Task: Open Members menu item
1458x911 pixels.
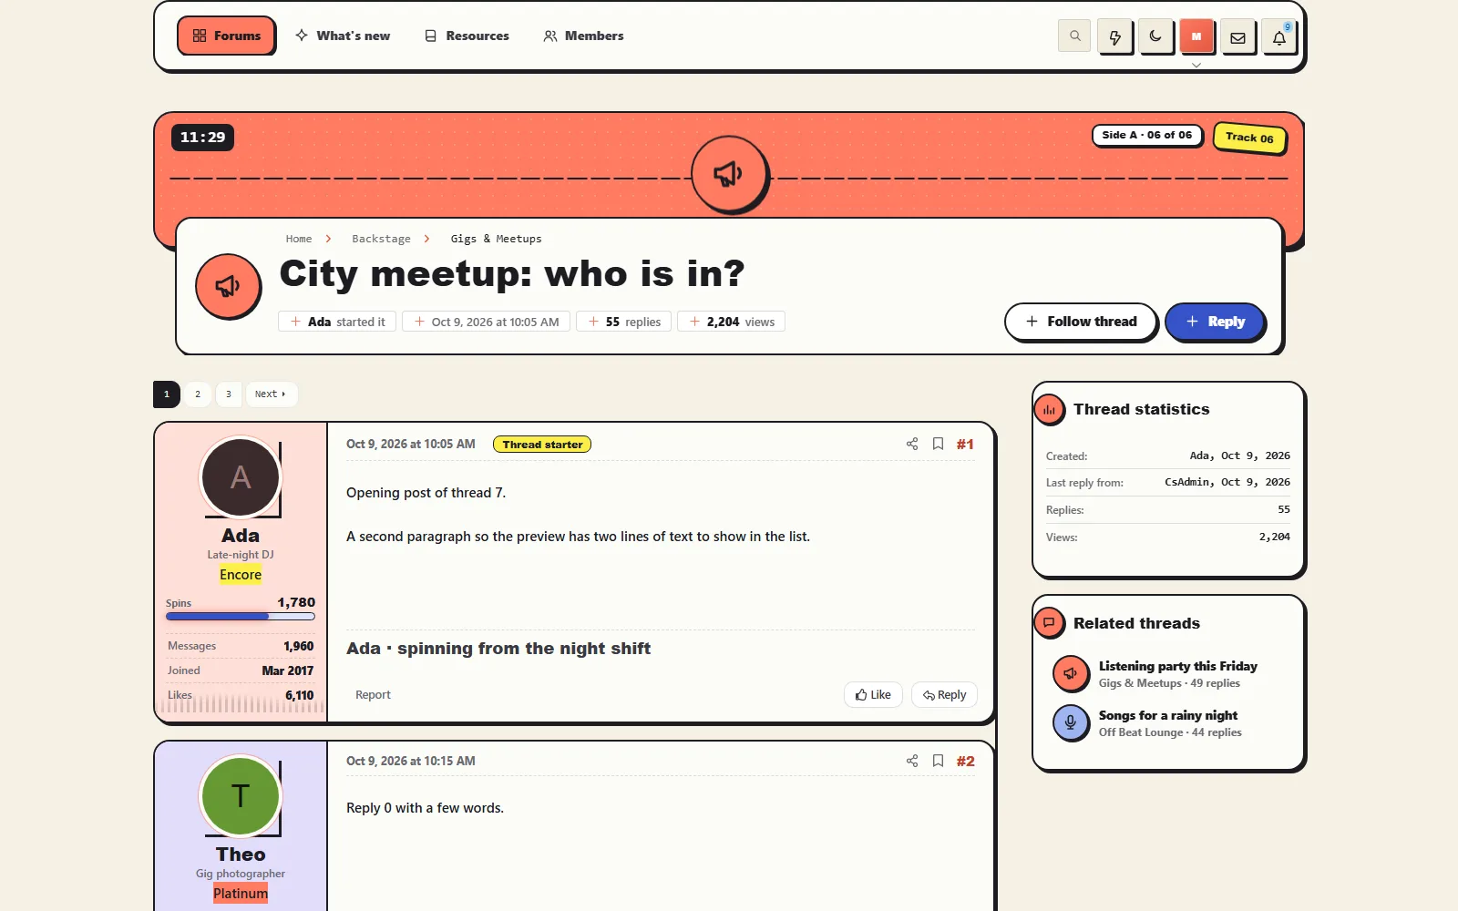Action: pyautogui.click(x=583, y=36)
